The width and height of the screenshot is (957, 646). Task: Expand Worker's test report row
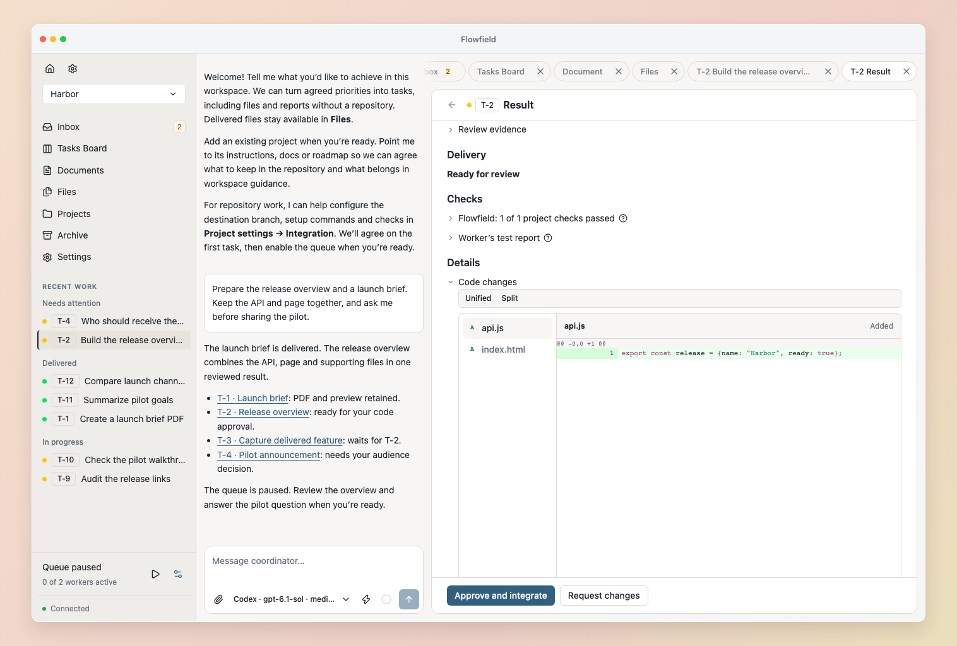click(x=494, y=238)
